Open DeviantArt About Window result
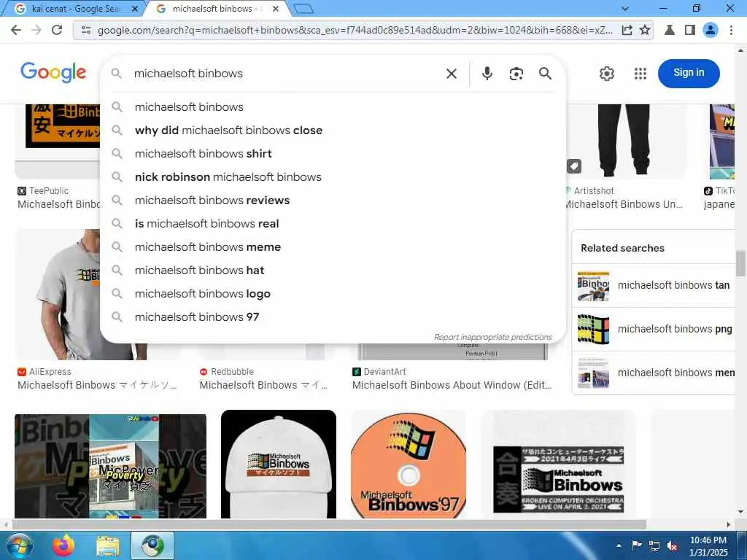This screenshot has width=747, height=560. pos(452,385)
